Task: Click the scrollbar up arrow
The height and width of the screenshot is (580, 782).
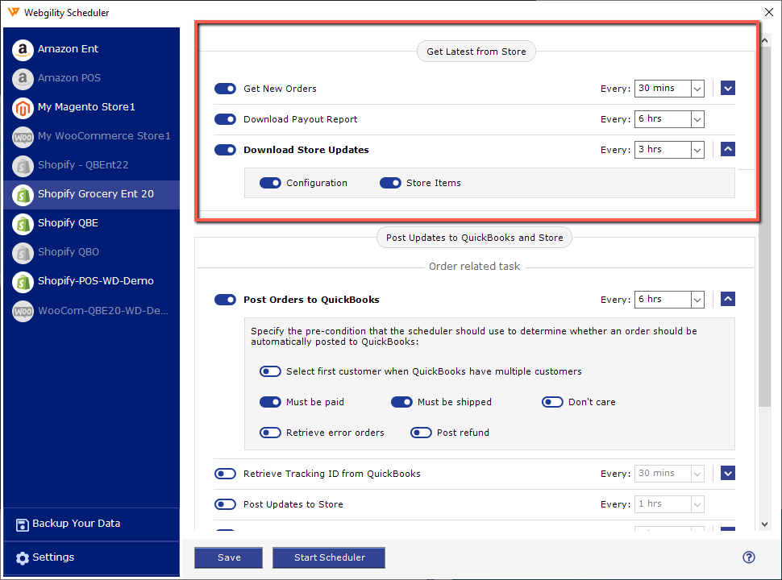Action: coord(764,40)
